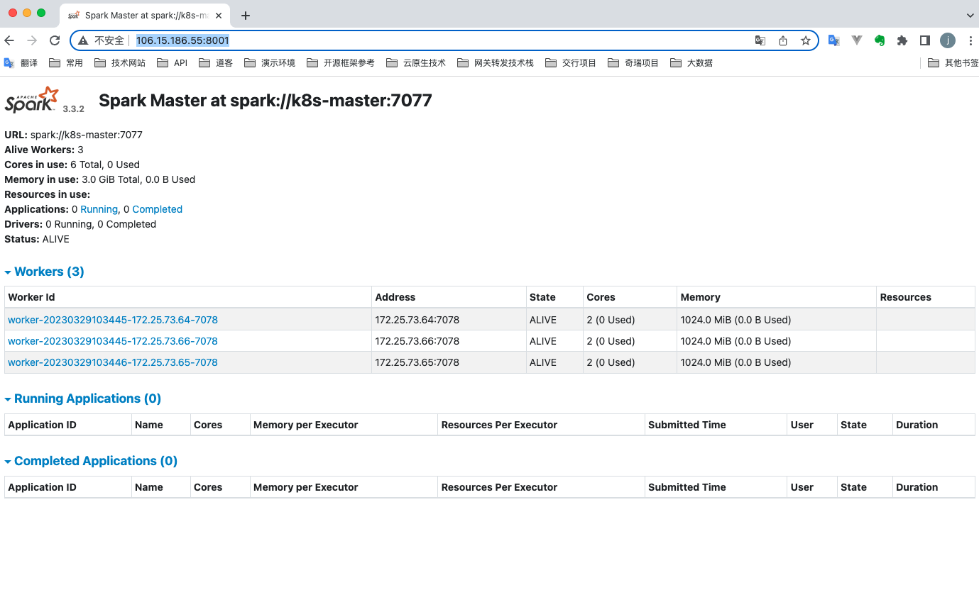Open the Chrome three-dot menu

[x=970, y=40]
